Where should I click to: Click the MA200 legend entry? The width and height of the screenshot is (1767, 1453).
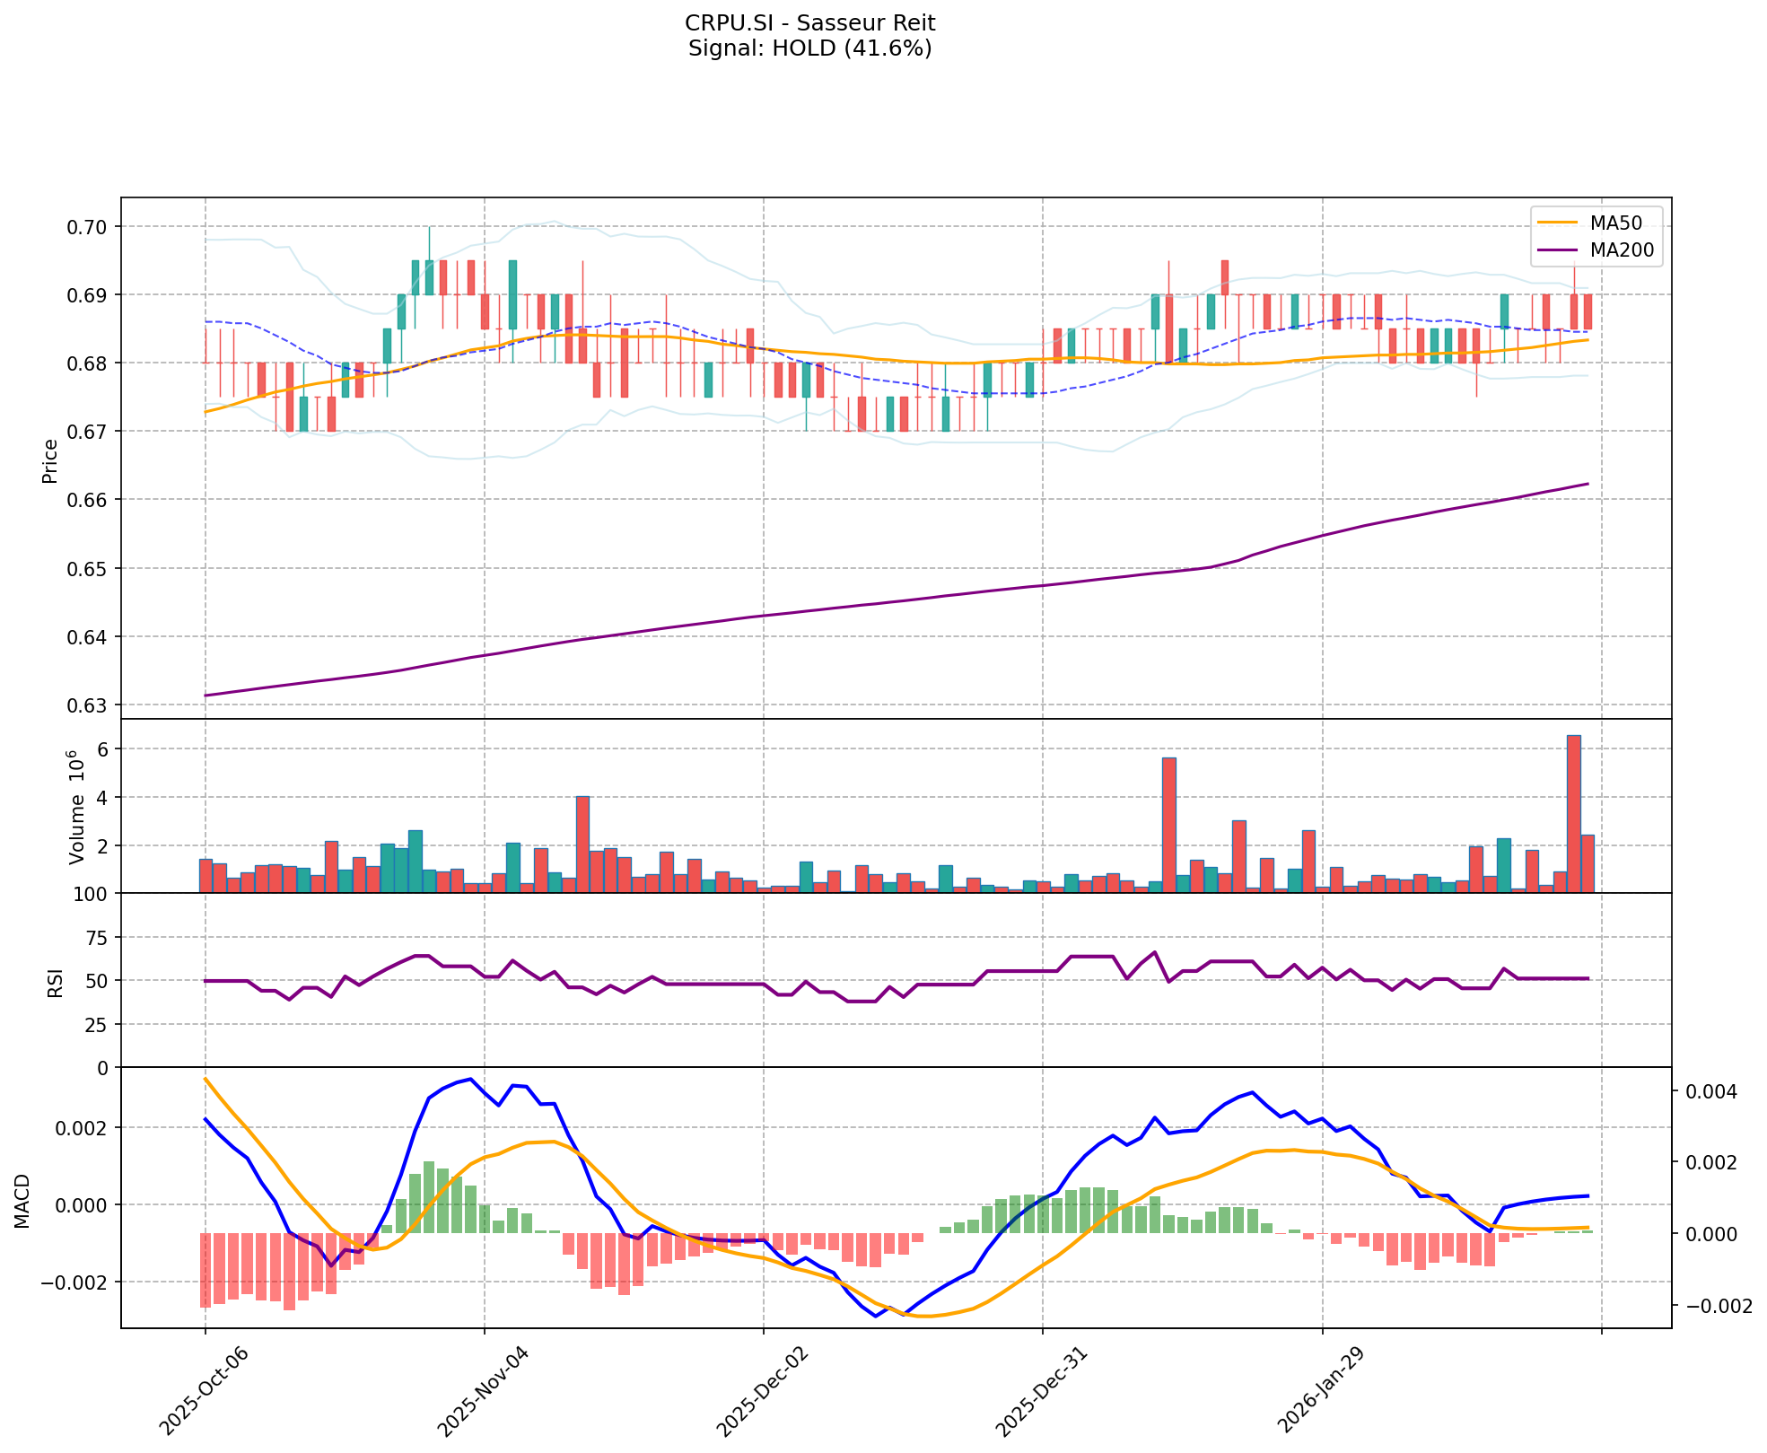[1621, 250]
